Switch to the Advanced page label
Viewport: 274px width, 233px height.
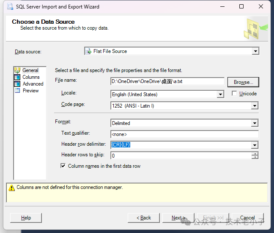(33, 84)
